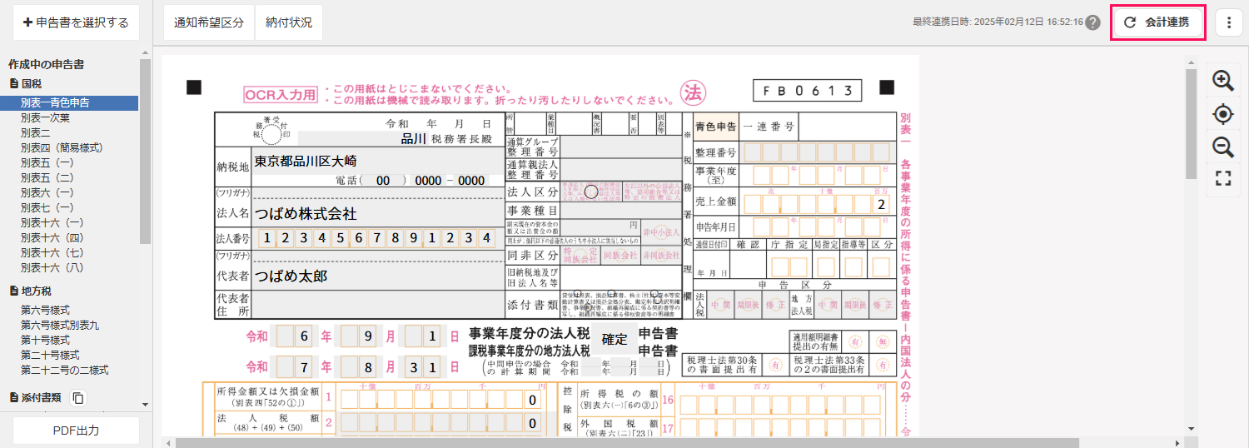Viewport: 1249px width, 448px height.
Task: Click the help question mark icon
Action: point(1092,22)
